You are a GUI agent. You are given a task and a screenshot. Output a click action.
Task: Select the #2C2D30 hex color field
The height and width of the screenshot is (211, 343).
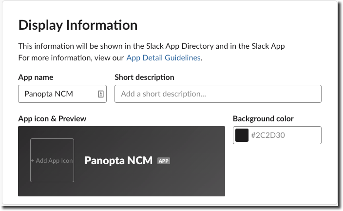pyautogui.click(x=283, y=135)
